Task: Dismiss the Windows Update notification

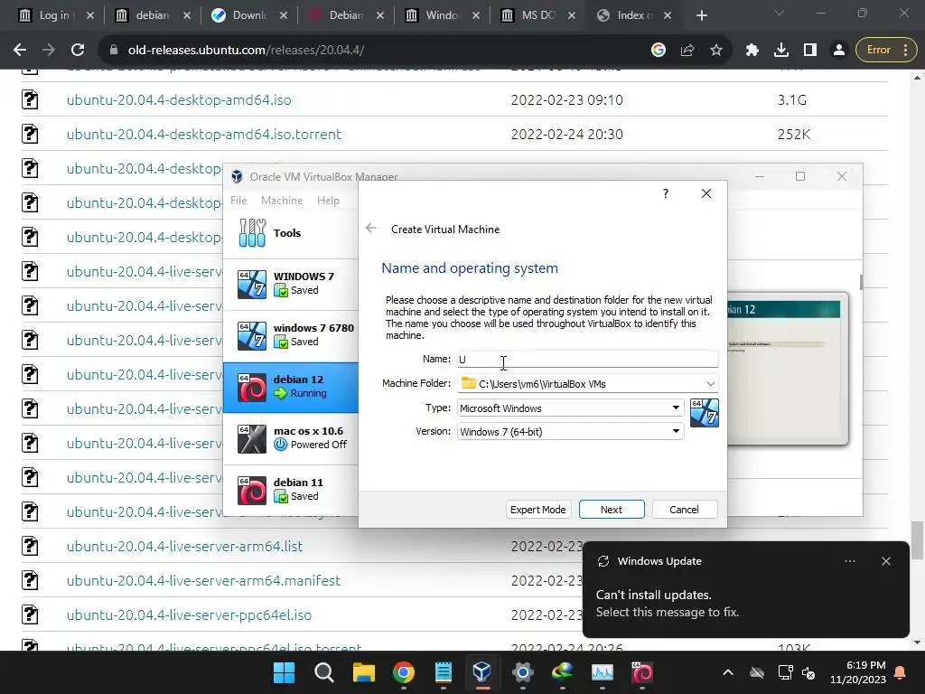Action: pos(886,561)
